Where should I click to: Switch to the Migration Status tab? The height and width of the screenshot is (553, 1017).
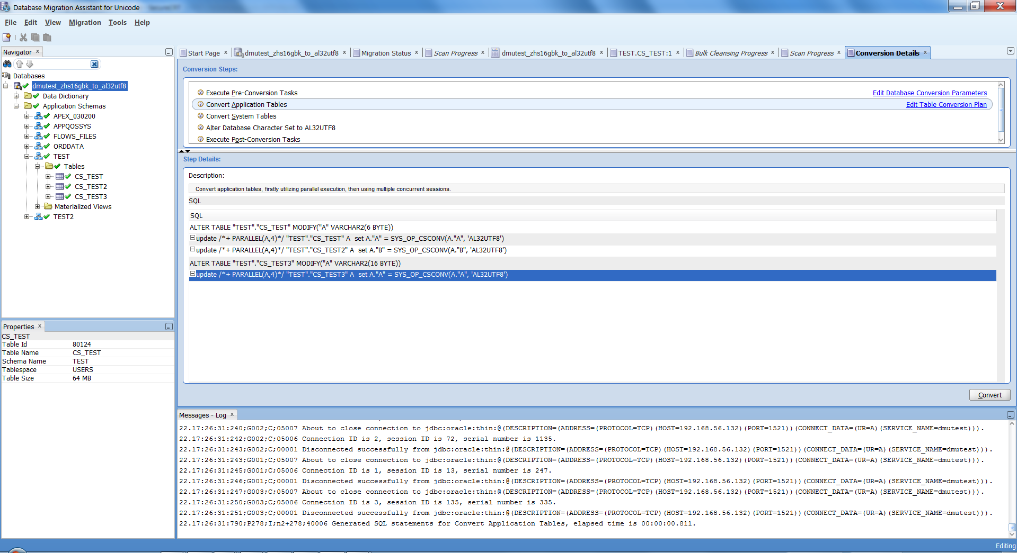386,53
